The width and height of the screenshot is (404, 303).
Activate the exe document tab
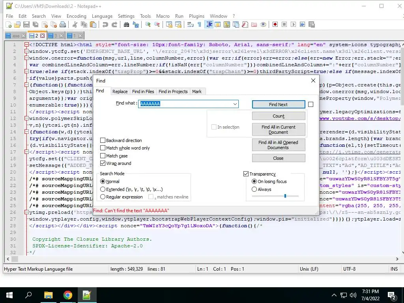[x=16, y=36]
